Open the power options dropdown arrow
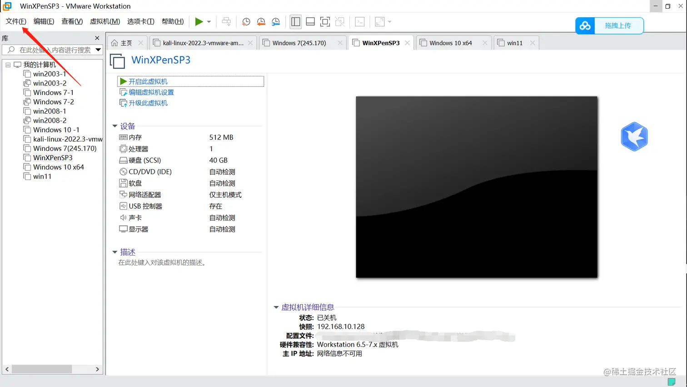The width and height of the screenshot is (687, 387). 208,21
